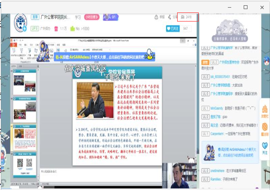
Task: Click the streamer avatar logo
Action: (x=21, y=22)
